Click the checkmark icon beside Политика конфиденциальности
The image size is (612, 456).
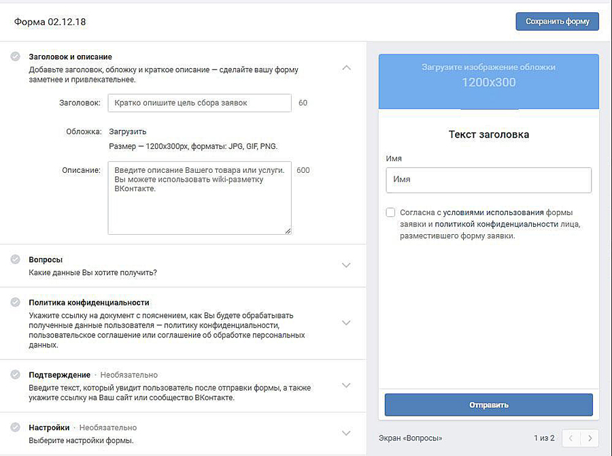15,302
